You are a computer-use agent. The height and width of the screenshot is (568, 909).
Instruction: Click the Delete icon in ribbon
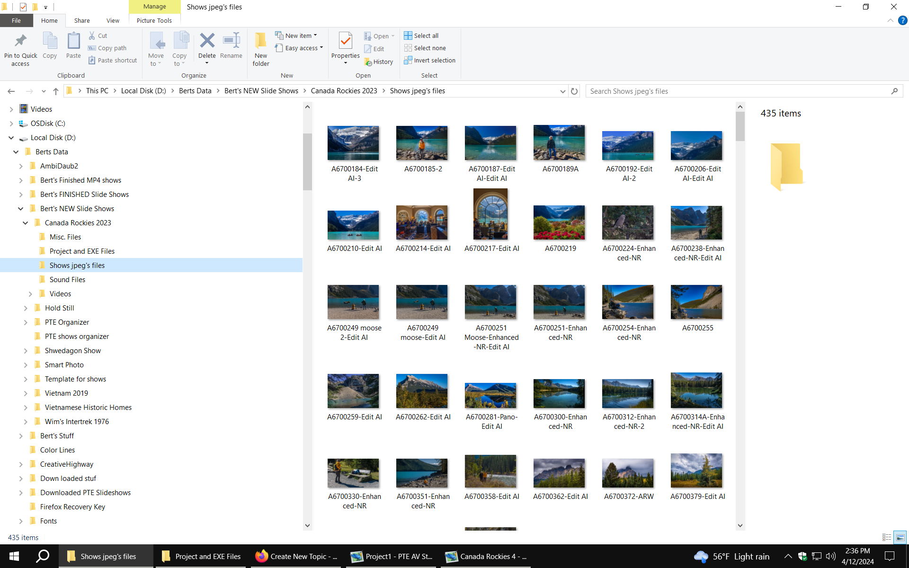pyautogui.click(x=207, y=41)
